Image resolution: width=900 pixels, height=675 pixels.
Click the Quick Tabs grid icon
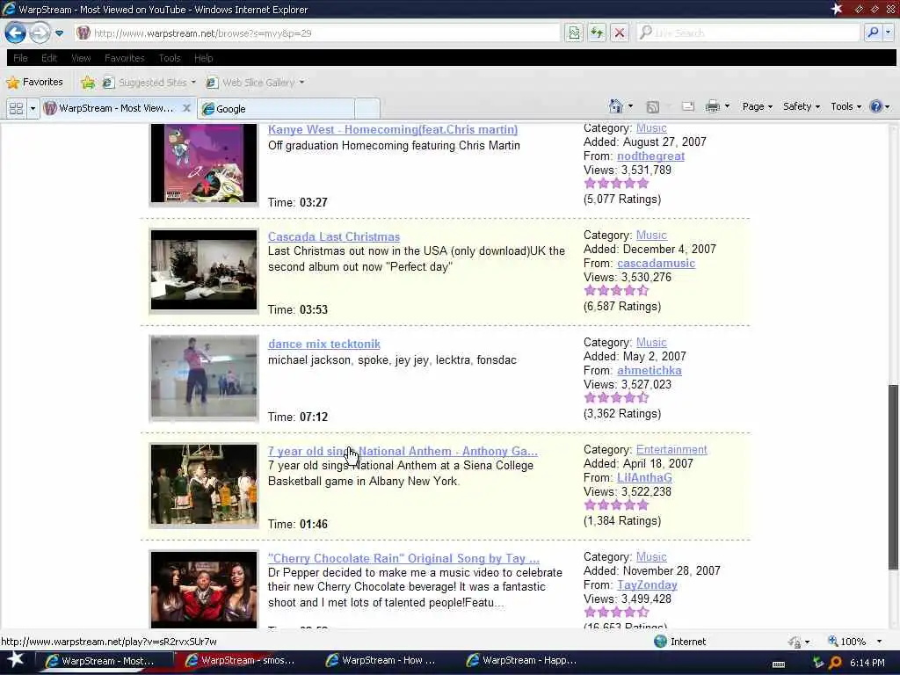point(16,108)
